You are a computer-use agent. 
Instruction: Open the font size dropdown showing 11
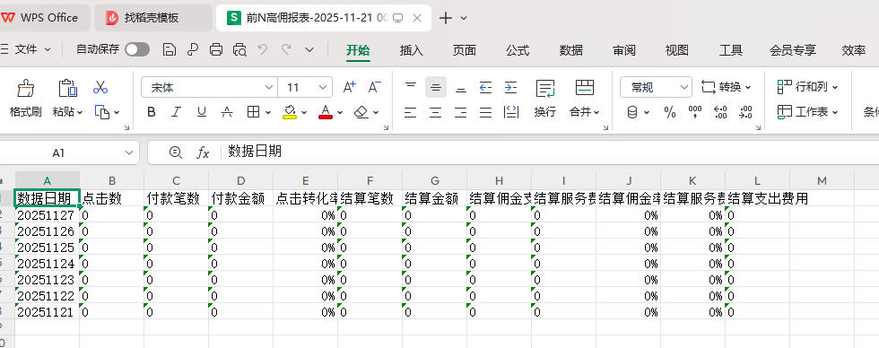pyautogui.click(x=322, y=87)
